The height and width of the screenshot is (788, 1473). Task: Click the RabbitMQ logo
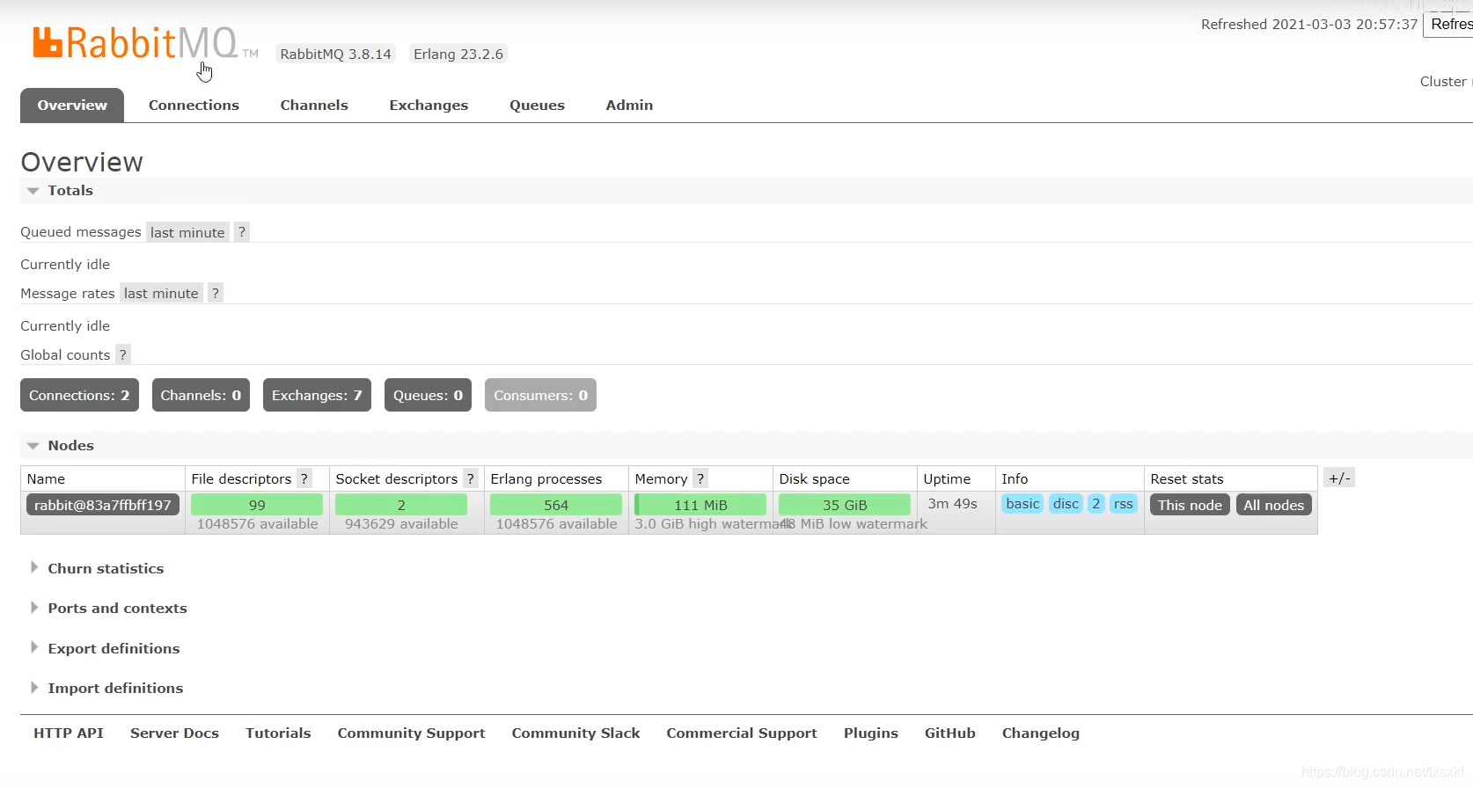145,43
